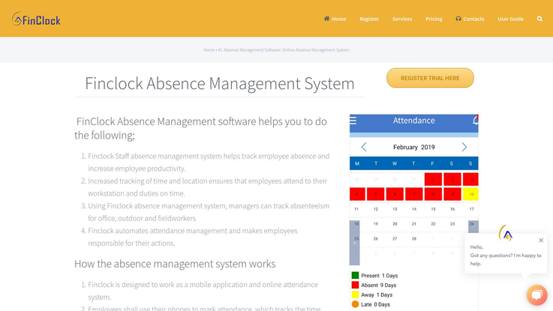Click the February 2019 month label
The height and width of the screenshot is (311, 553).
[x=414, y=147]
